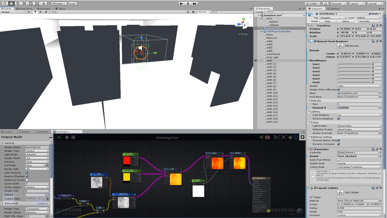The image size is (387, 218).
Task: Expand the OVRPlayerController hierarchy item
Action: coord(261,31)
